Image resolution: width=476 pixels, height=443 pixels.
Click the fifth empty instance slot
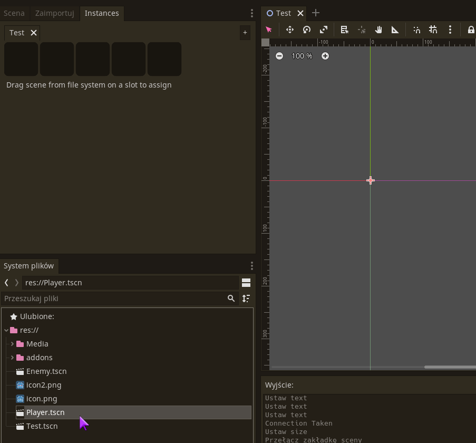tap(164, 59)
